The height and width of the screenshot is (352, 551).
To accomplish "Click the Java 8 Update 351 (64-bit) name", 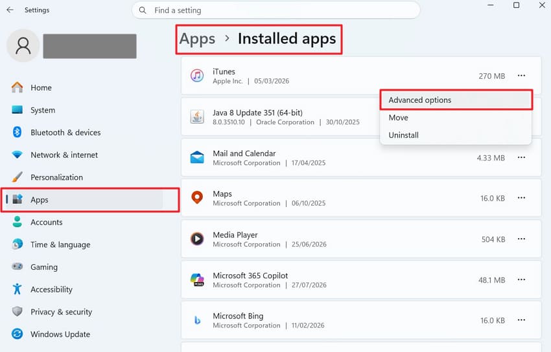I will click(x=257, y=113).
